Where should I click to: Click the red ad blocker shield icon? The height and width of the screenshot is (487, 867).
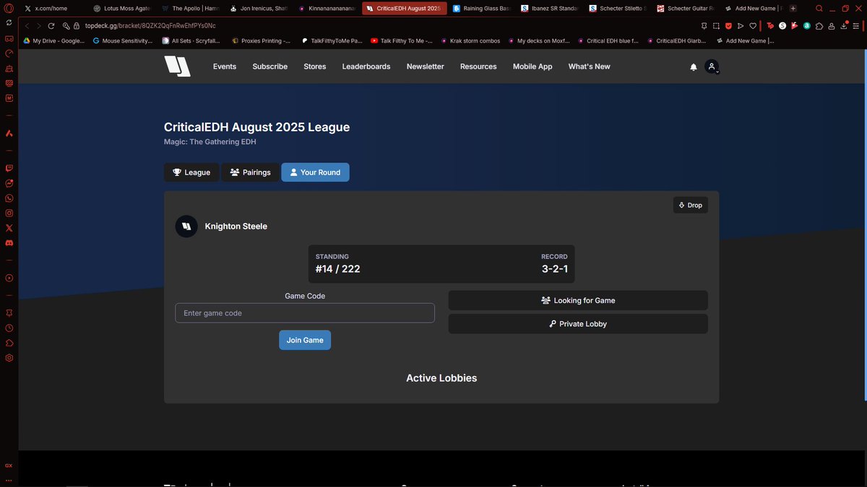[728, 25]
